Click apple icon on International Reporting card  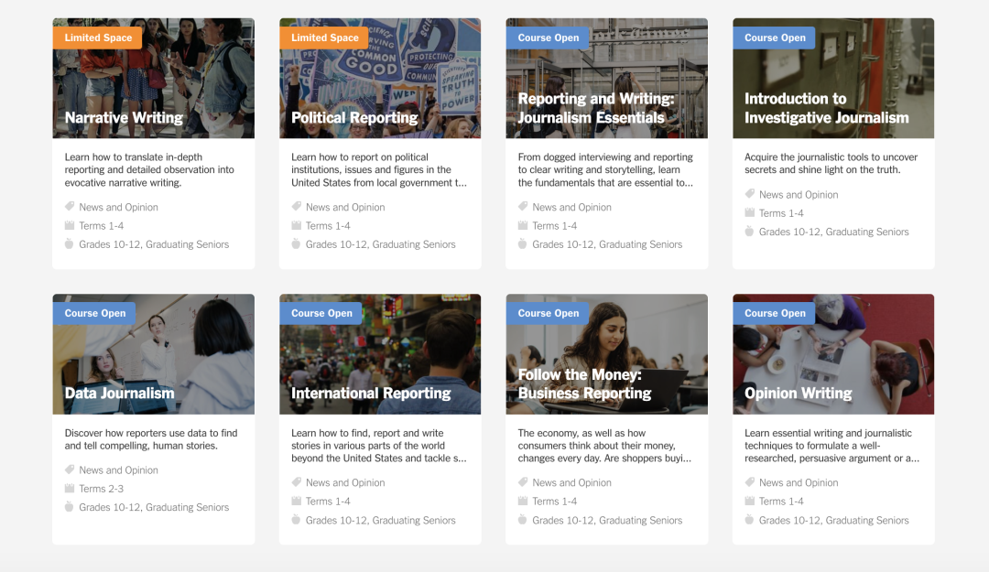296,520
